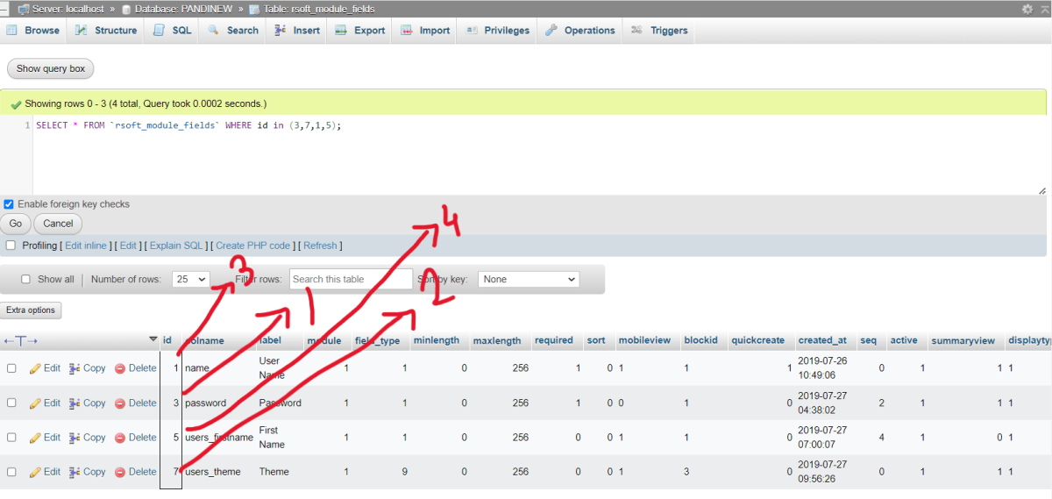Switch to Operations tab
1052x499 pixels.
tap(580, 30)
